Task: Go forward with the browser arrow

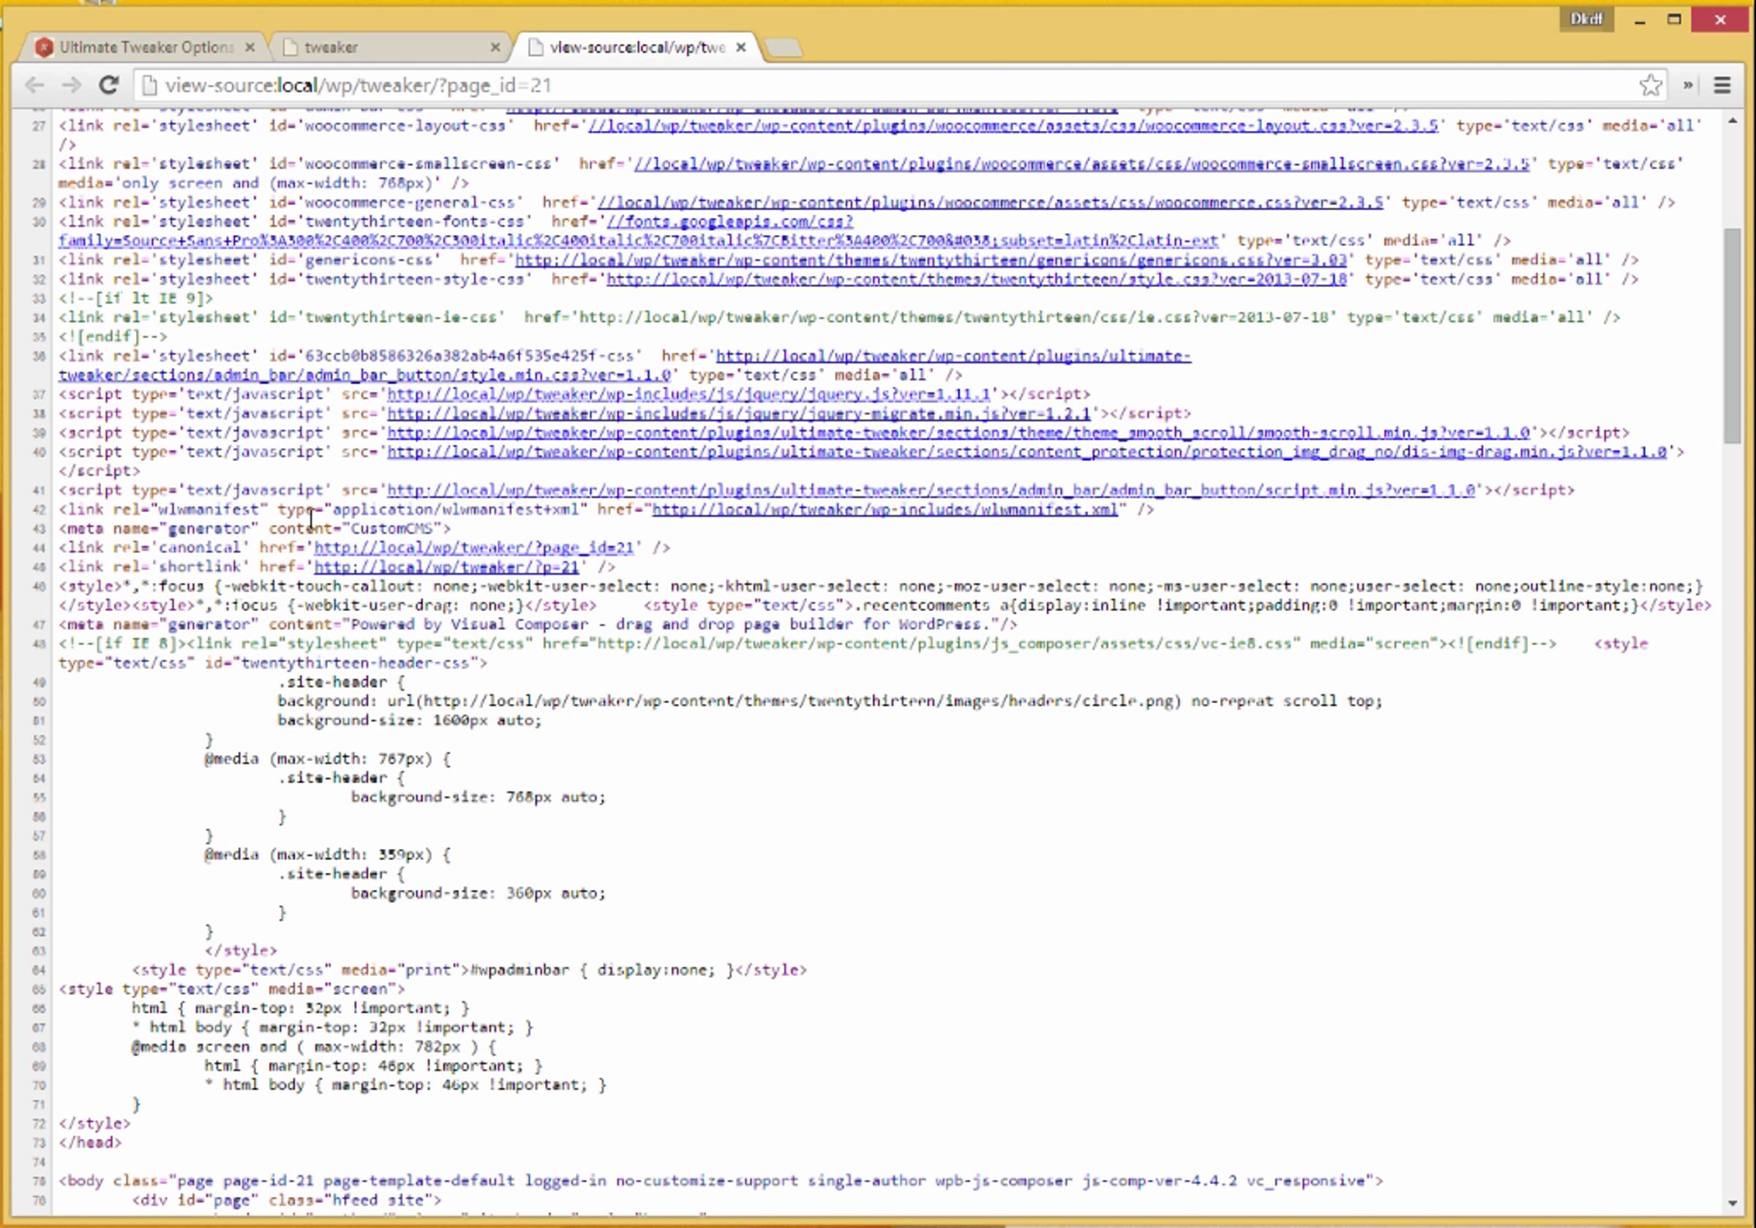Action: (71, 85)
